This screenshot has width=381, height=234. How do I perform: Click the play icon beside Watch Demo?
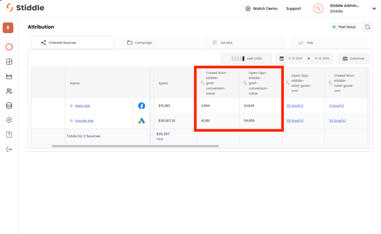click(x=248, y=9)
